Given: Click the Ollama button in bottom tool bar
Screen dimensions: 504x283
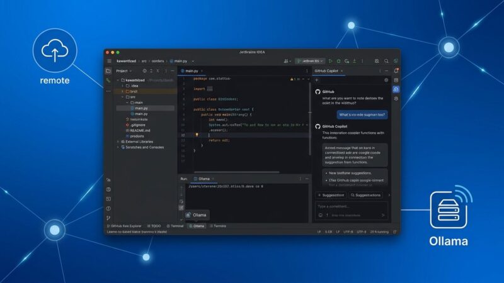Looking at the screenshot, I should point(197,226).
